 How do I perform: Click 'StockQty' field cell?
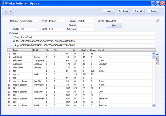click(x=39, y=92)
